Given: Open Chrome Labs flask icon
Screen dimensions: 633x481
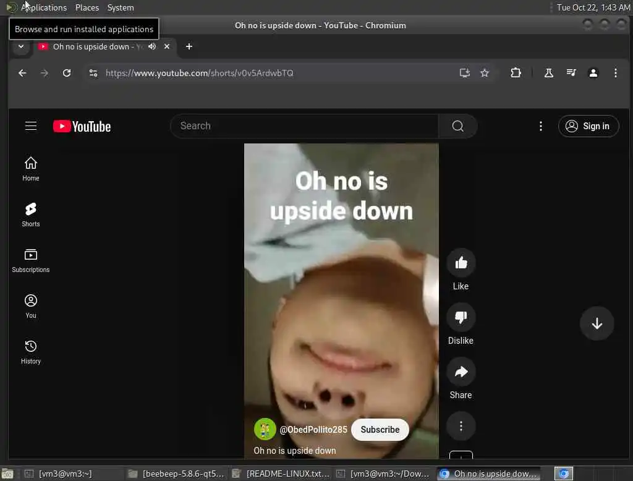Looking at the screenshot, I should [549, 73].
